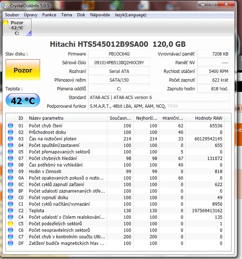The image size is (242, 259).
Task: Click the status icon for row 04 Počet spuštění/zastavení
Action: tap(11, 145)
